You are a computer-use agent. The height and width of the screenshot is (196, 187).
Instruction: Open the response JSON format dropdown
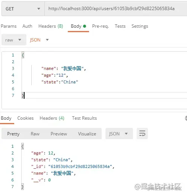click(119, 134)
